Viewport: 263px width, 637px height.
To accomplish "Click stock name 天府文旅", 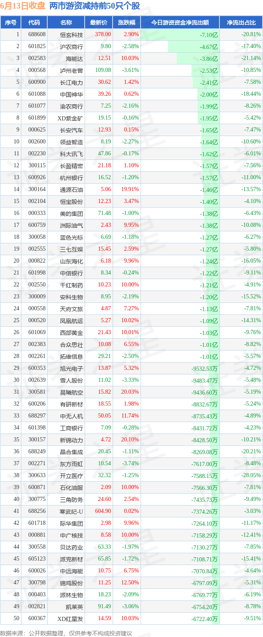I will click(72, 309).
